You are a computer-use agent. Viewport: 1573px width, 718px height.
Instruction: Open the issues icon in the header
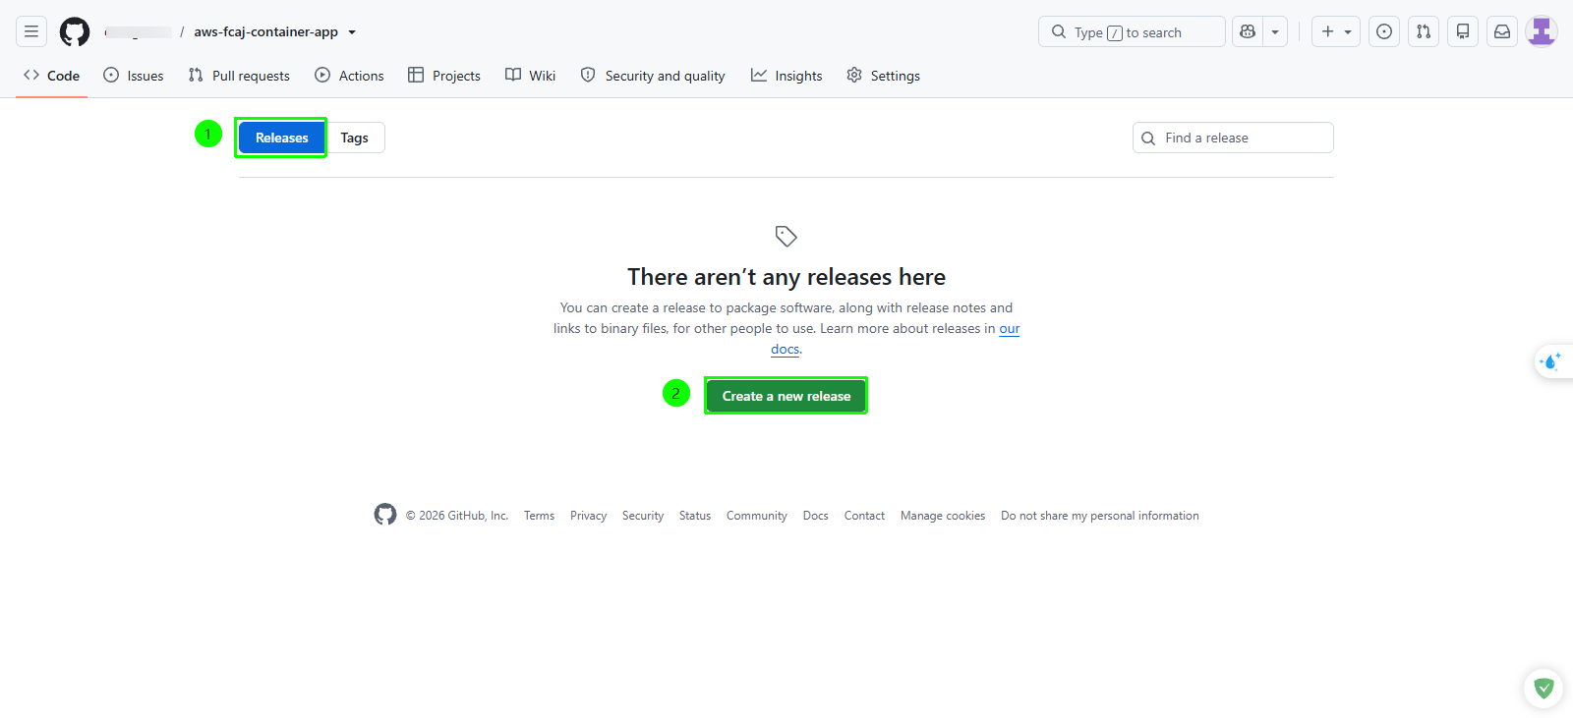click(1384, 31)
